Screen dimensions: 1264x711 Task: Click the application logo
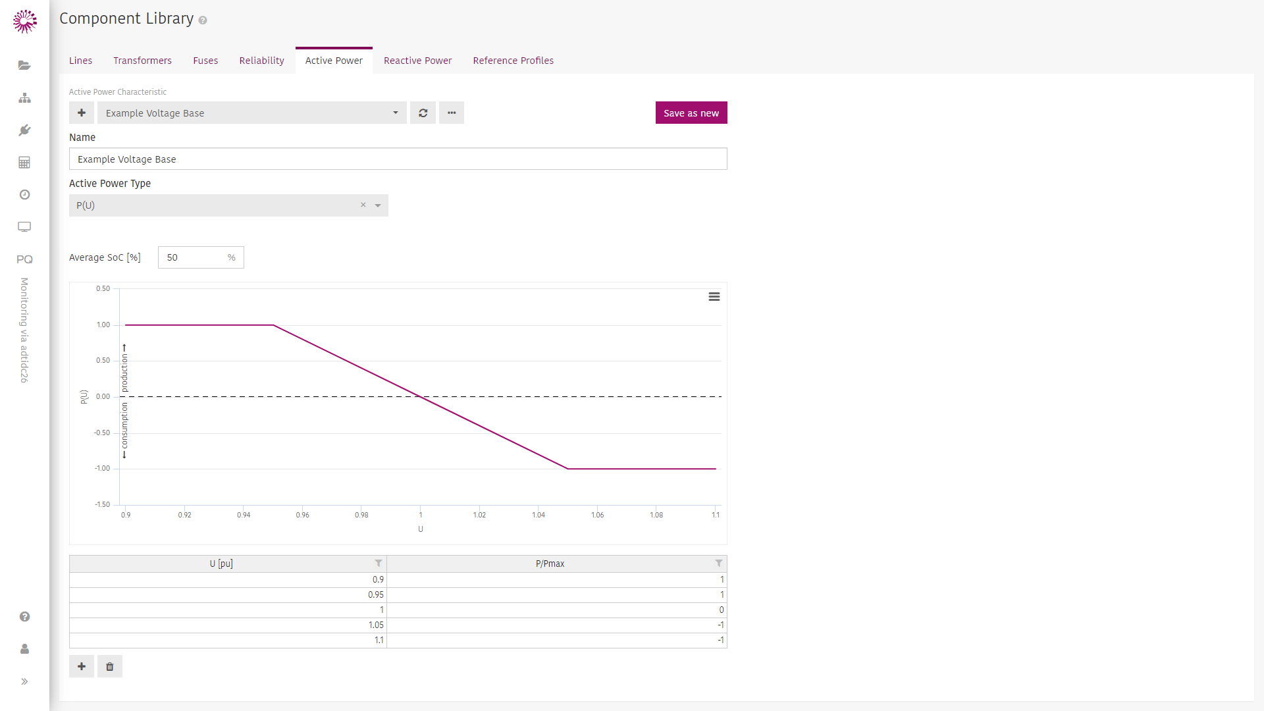click(24, 21)
